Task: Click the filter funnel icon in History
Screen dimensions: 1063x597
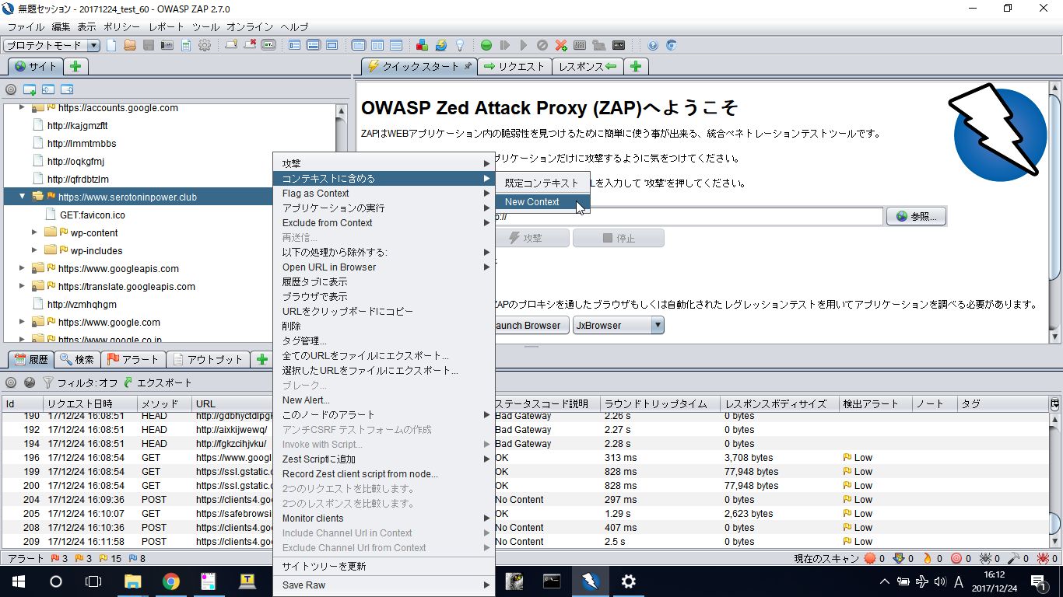Action: [x=48, y=382]
